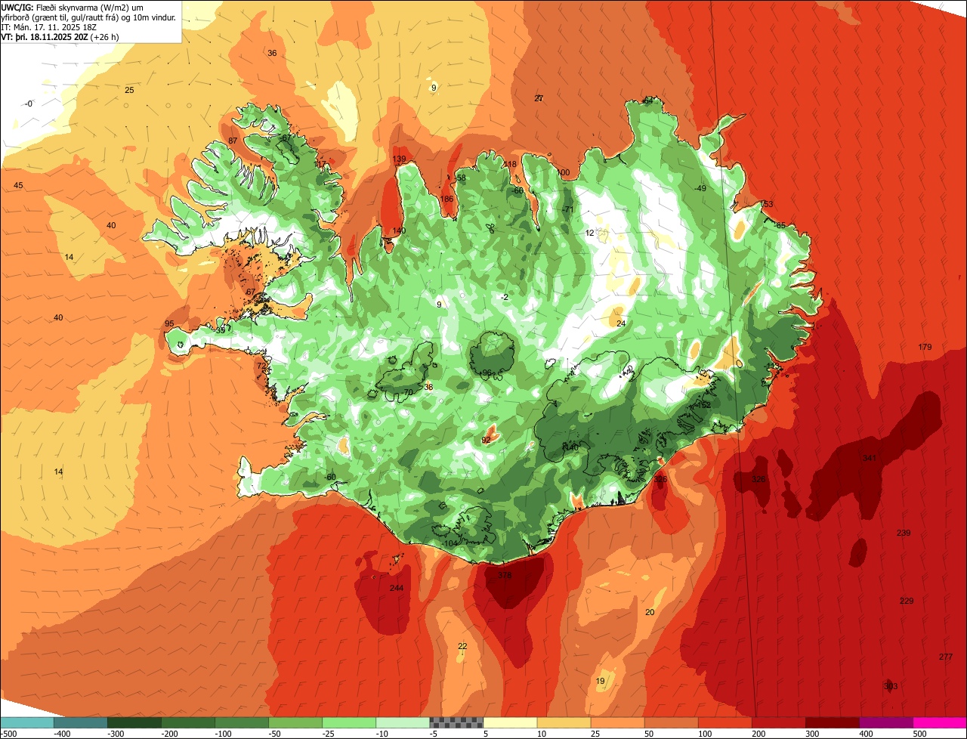967x739 pixels.
Task: Click the map value '22'
Action: [x=462, y=647]
